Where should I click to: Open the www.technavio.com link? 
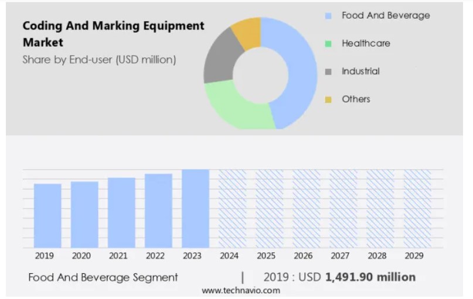[241, 290]
